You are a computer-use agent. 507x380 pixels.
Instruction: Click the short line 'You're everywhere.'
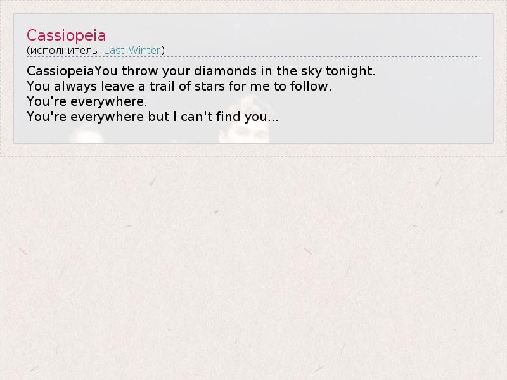(x=87, y=101)
